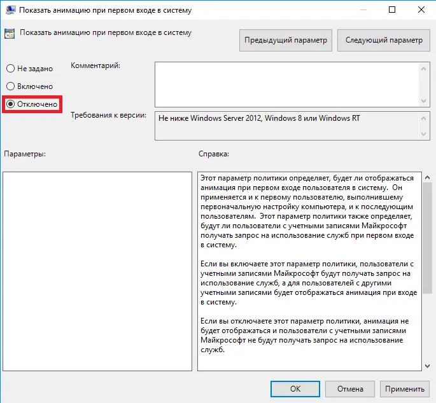
Task: Click the 'Применить' button
Action: coord(405,388)
